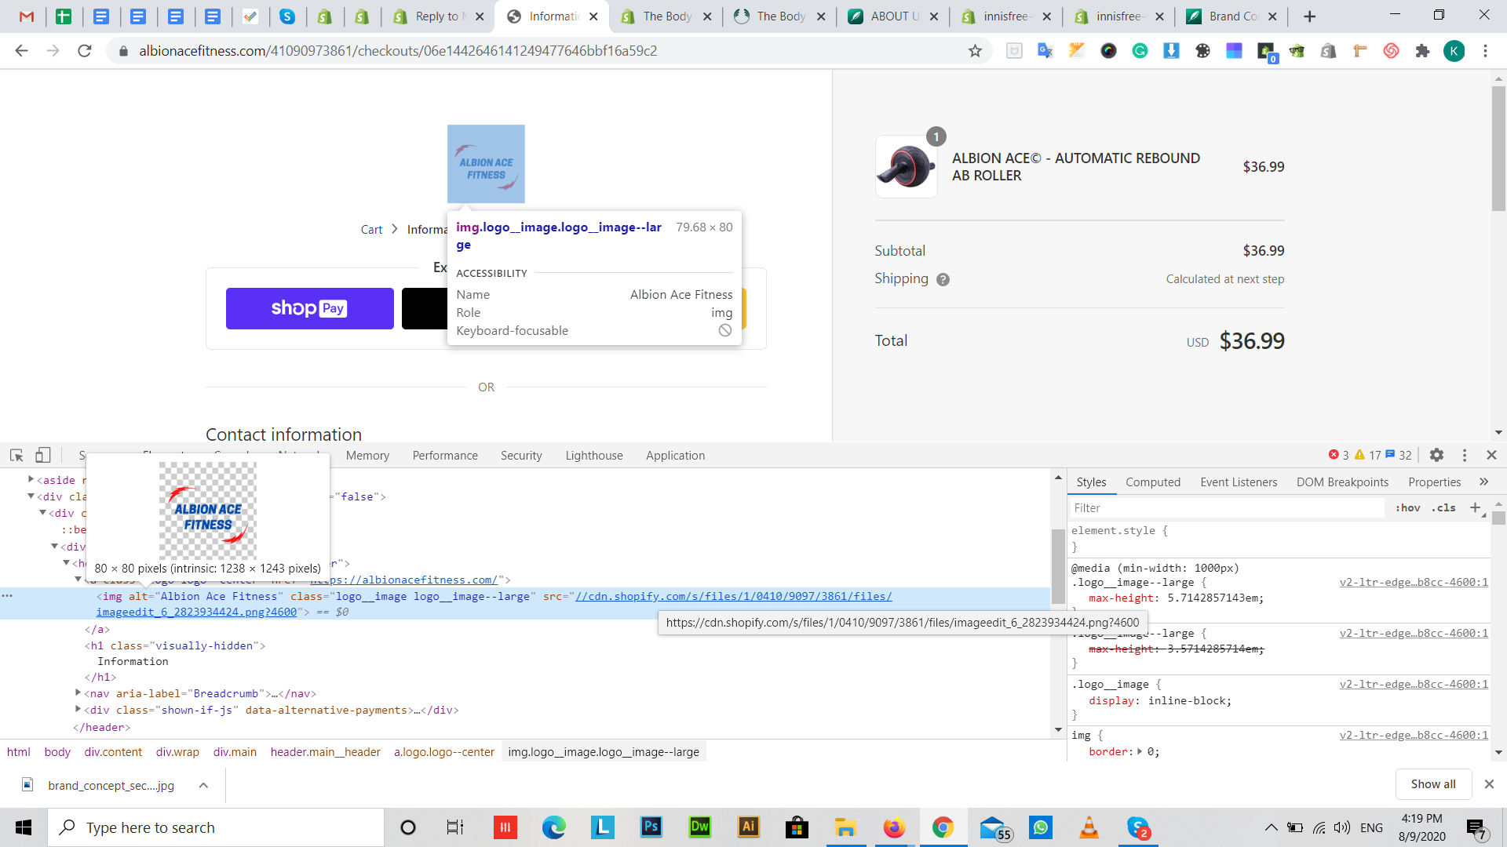This screenshot has width=1507, height=847.
Task: Close the DevTools panel
Action: click(x=1491, y=455)
